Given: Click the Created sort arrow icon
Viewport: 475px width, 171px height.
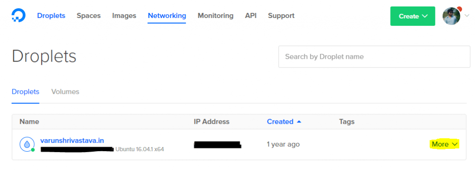Looking at the screenshot, I should [299, 122].
